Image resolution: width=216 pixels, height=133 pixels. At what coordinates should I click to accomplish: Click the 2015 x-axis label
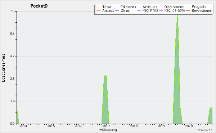(51, 126)
